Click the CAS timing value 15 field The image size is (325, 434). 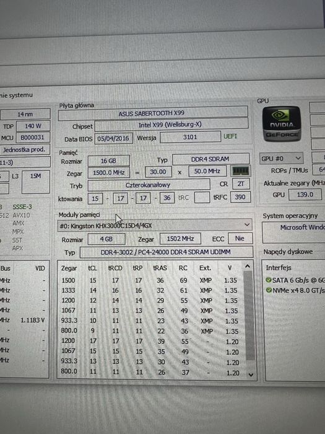[x=95, y=199]
